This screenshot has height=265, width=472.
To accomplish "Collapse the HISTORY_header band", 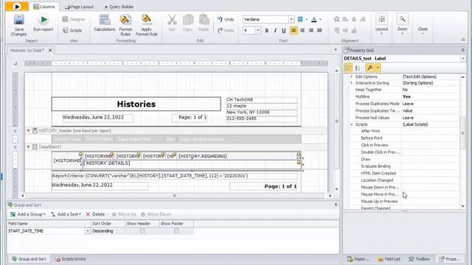I will (28, 131).
